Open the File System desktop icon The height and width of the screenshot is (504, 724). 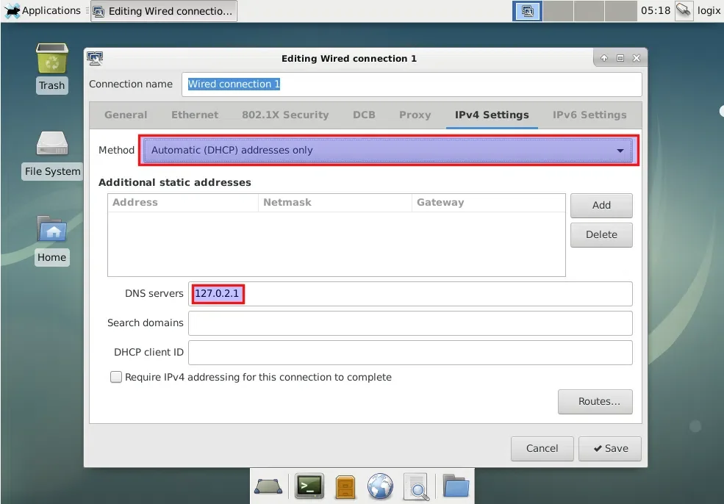(52, 156)
